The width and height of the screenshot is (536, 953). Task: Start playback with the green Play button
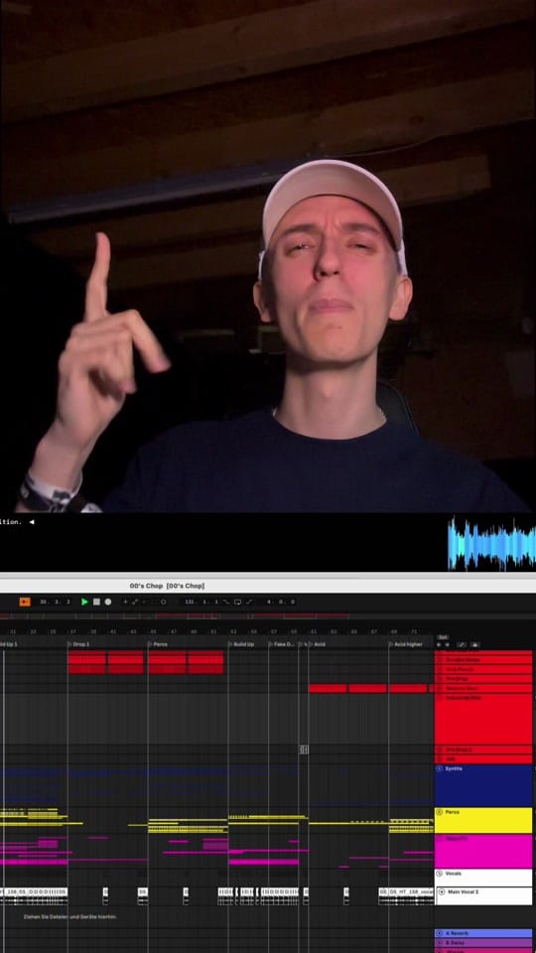[x=84, y=602]
